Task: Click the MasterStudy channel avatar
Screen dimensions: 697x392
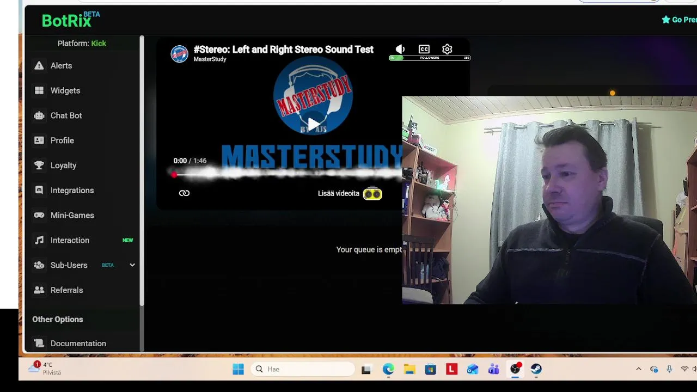Action: [180, 54]
